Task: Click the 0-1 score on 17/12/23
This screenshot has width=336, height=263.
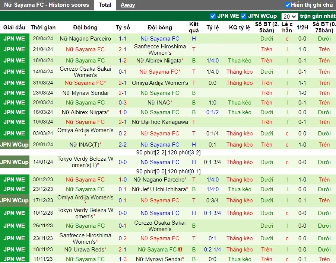Action: point(123,200)
